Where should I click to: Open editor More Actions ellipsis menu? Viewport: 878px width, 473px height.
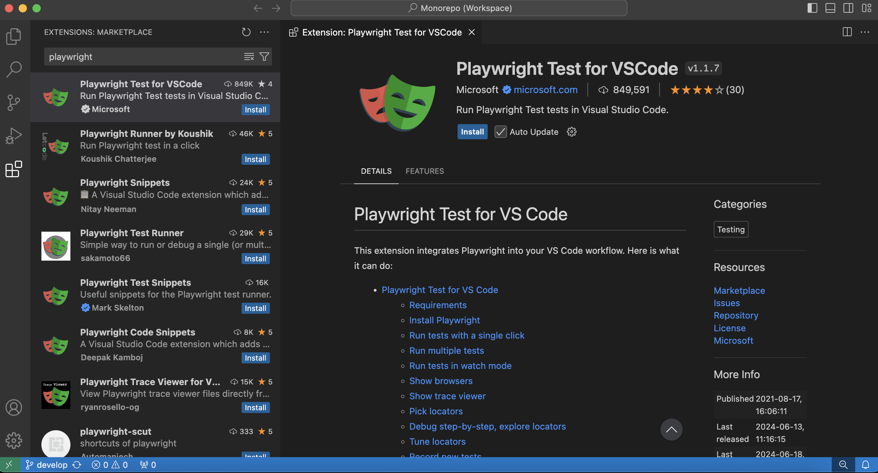(x=865, y=32)
